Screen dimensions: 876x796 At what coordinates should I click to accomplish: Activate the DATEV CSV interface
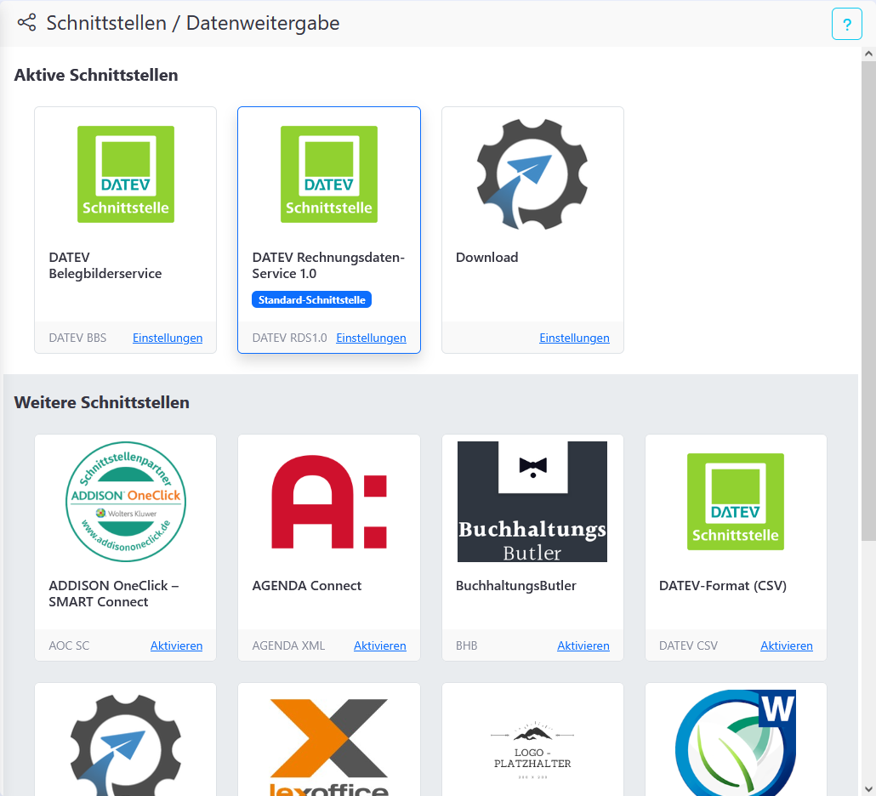coord(786,645)
